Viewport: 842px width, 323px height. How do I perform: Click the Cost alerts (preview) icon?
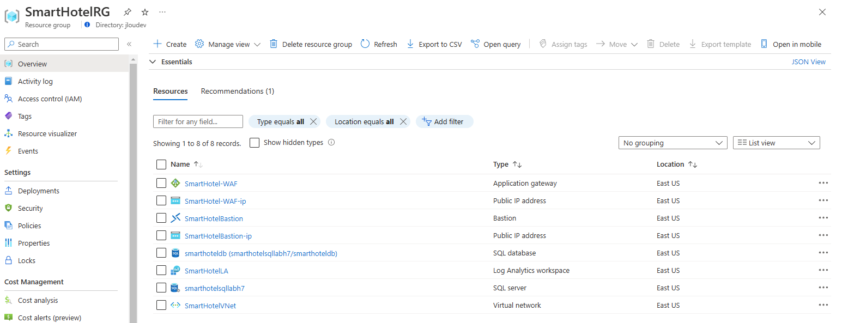click(8, 318)
